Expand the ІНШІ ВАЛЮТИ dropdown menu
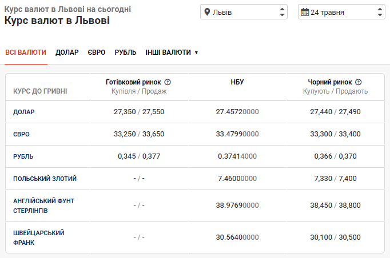Image resolution: width=390 pixels, height=258 pixels. coord(172,53)
